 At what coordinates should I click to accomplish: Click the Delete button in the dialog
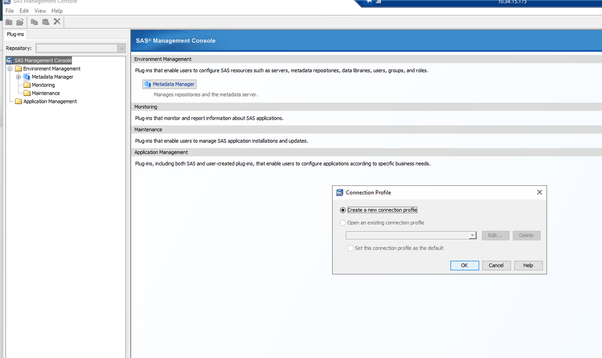526,235
